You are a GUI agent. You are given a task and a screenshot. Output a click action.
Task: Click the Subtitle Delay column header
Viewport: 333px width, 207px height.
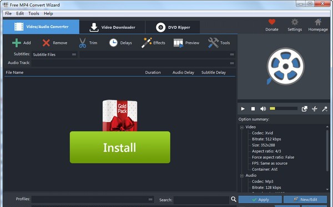[214, 72]
